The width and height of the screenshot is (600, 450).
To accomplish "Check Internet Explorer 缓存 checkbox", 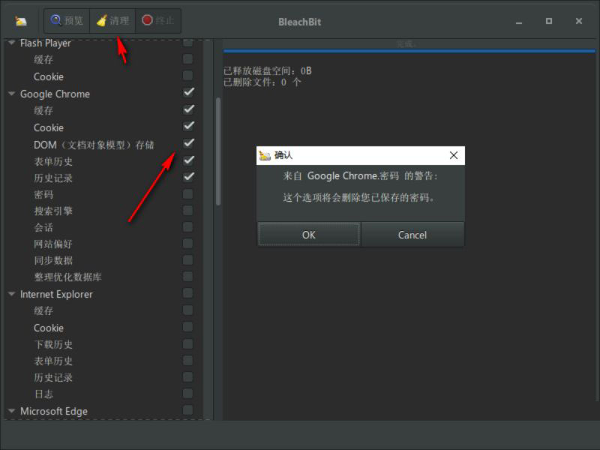I will [187, 310].
